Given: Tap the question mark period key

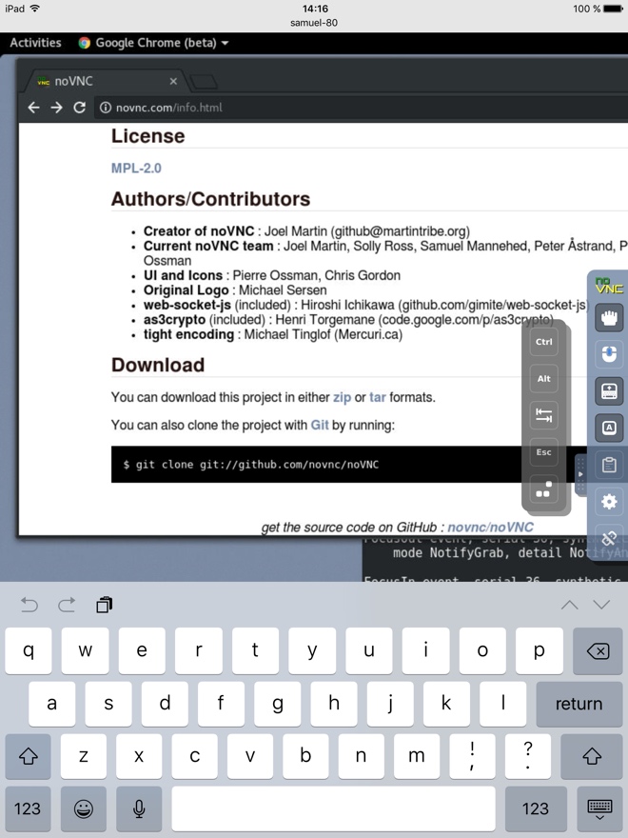Looking at the screenshot, I should (527, 756).
